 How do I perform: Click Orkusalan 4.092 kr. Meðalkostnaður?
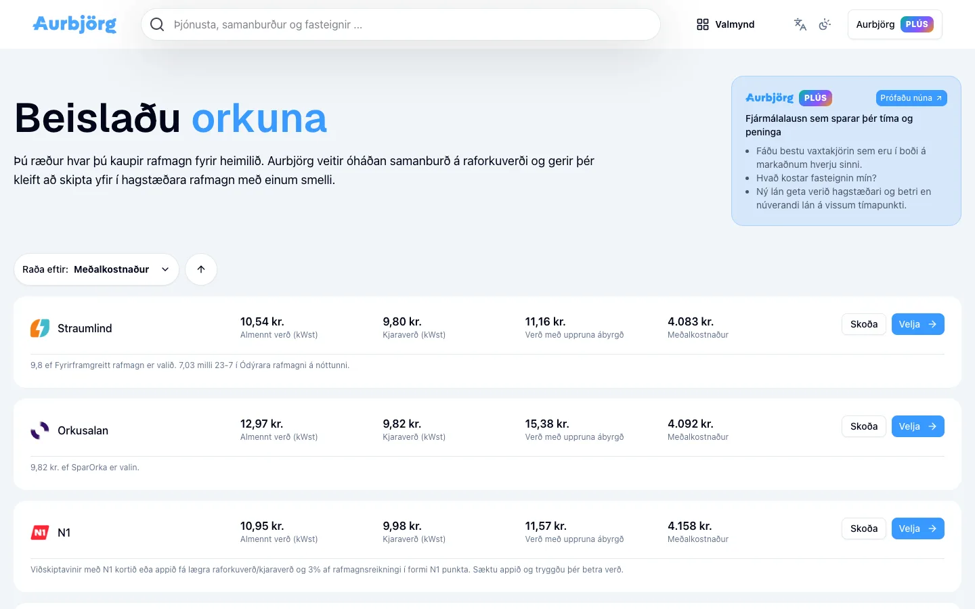tap(698, 430)
